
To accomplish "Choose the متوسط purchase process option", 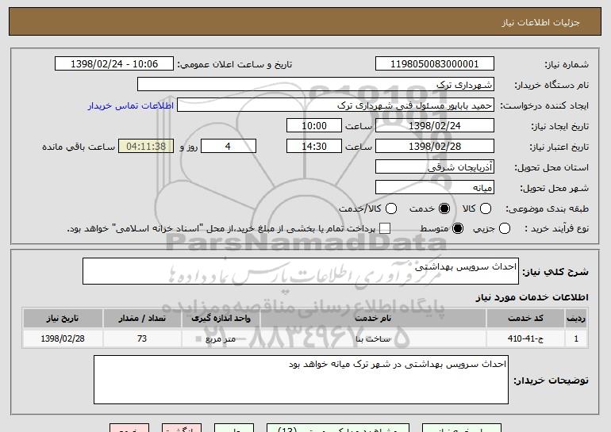I will click(458, 228).
